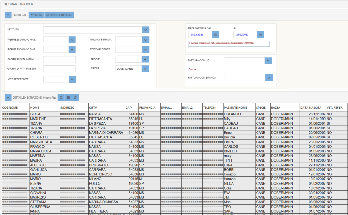Screen dimensions: 348x215
Task: Expand the Fattura con UO dropdown
Action: click(x=268, y=61)
